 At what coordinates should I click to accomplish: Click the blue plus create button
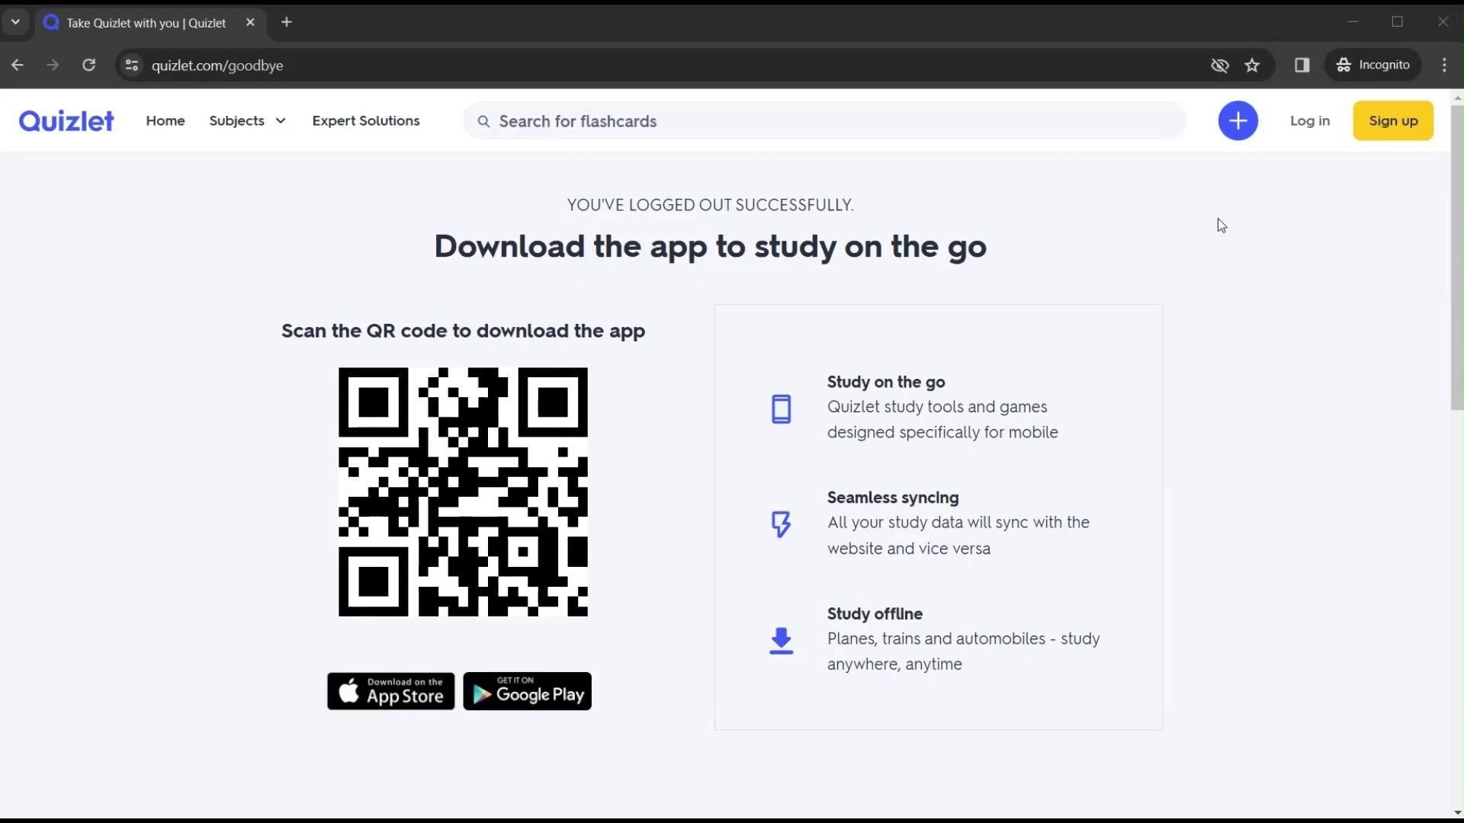1238,120
